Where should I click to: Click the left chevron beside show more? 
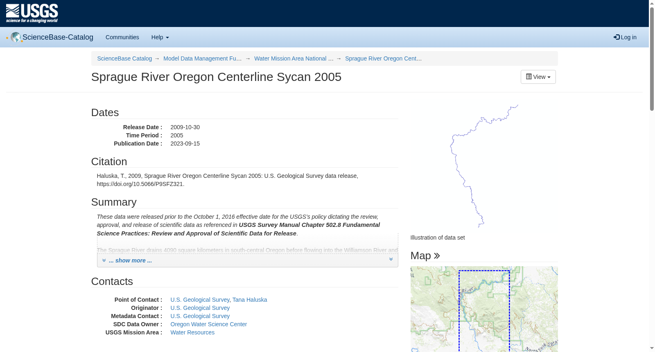click(104, 260)
